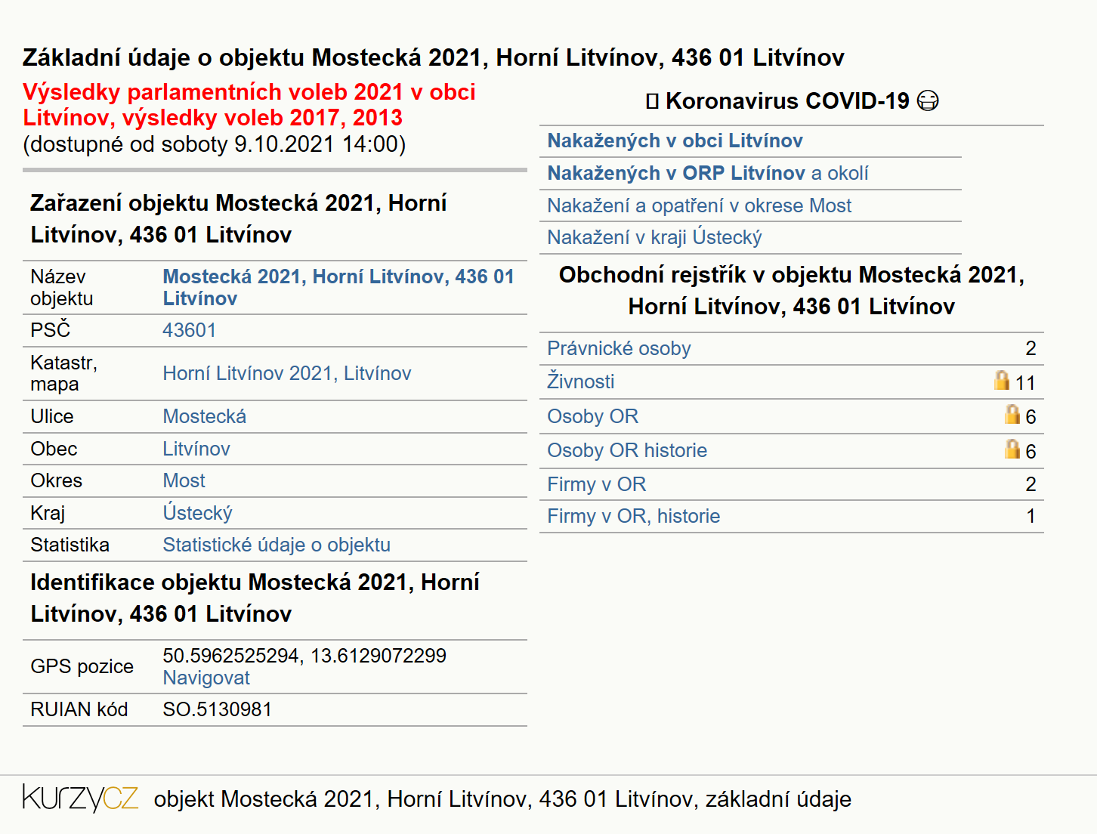The height and width of the screenshot is (834, 1097).
Task: Open red parliamentary election results 2021 link
Action: click(x=249, y=104)
